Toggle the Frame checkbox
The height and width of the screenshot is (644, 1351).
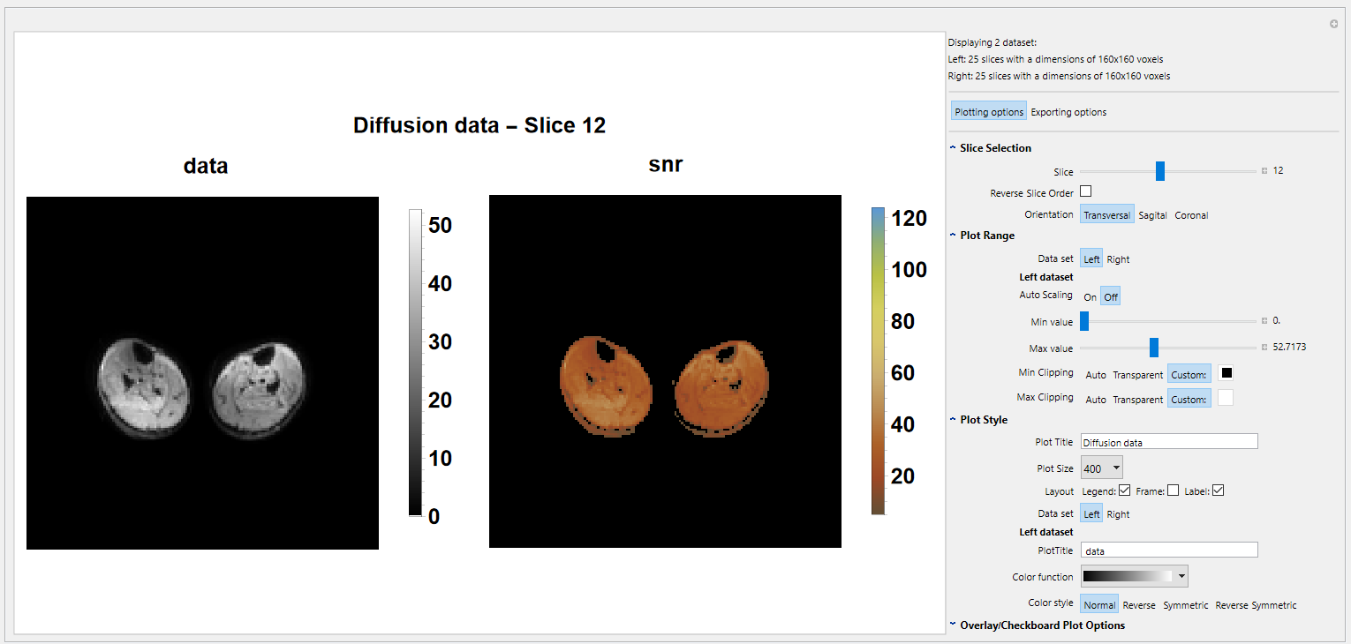1173,490
